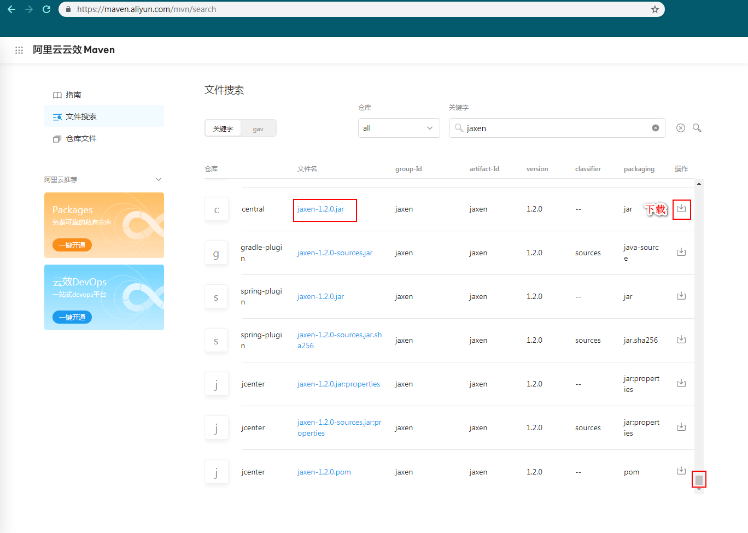The image size is (748, 533).
Task: Open the 仓库 dropdown showing all
Action: coord(399,128)
